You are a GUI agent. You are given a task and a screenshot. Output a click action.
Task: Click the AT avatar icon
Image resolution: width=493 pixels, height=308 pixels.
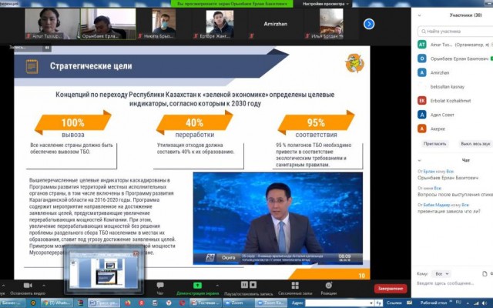[422, 45]
